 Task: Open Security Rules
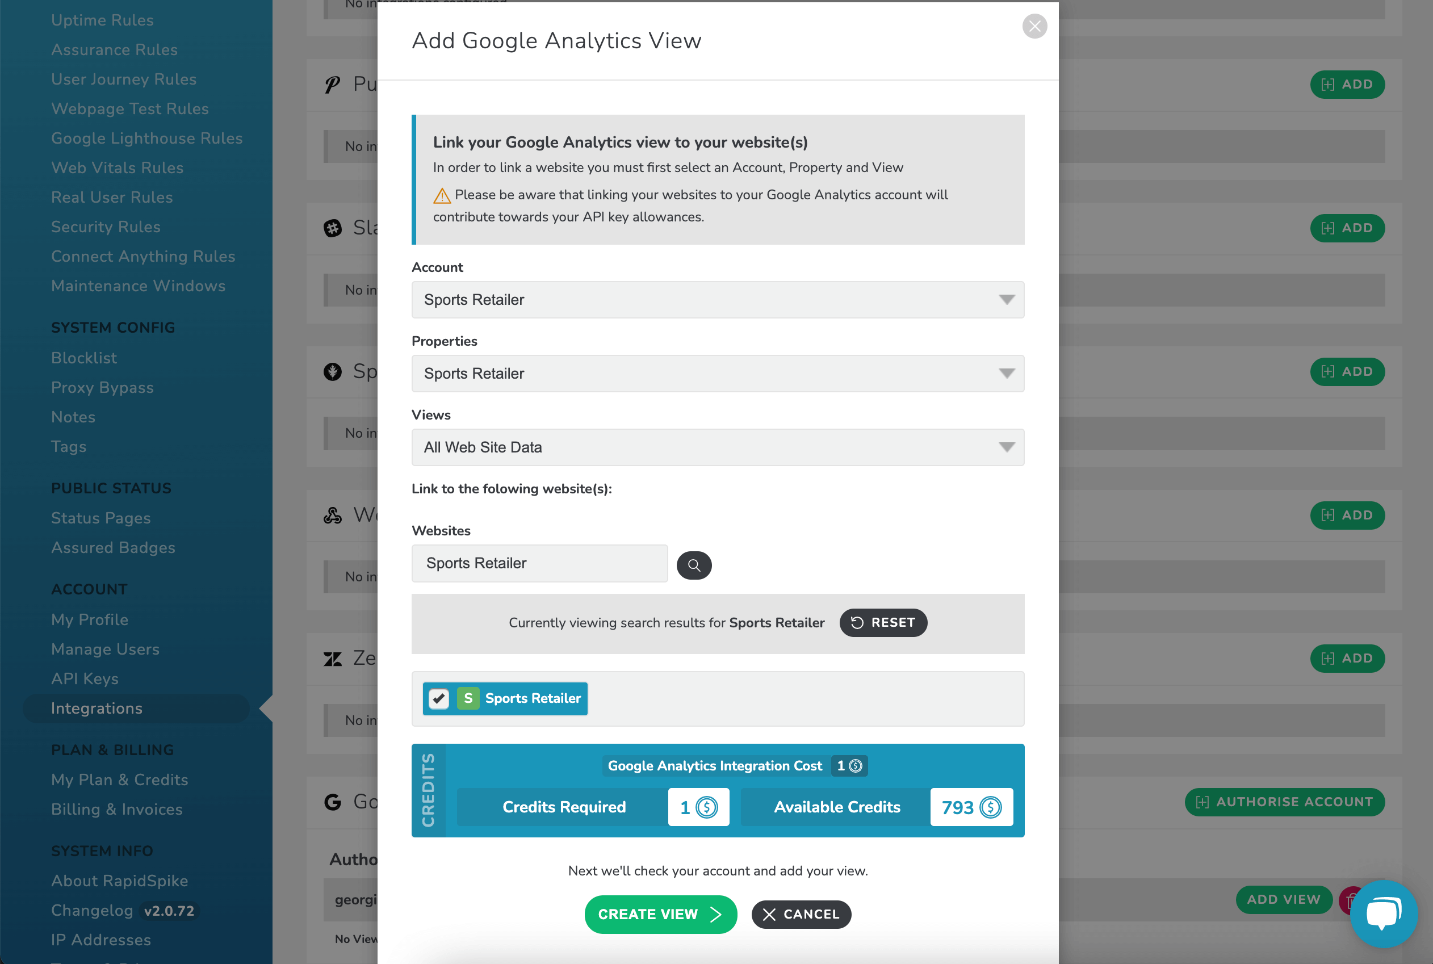[x=106, y=227]
